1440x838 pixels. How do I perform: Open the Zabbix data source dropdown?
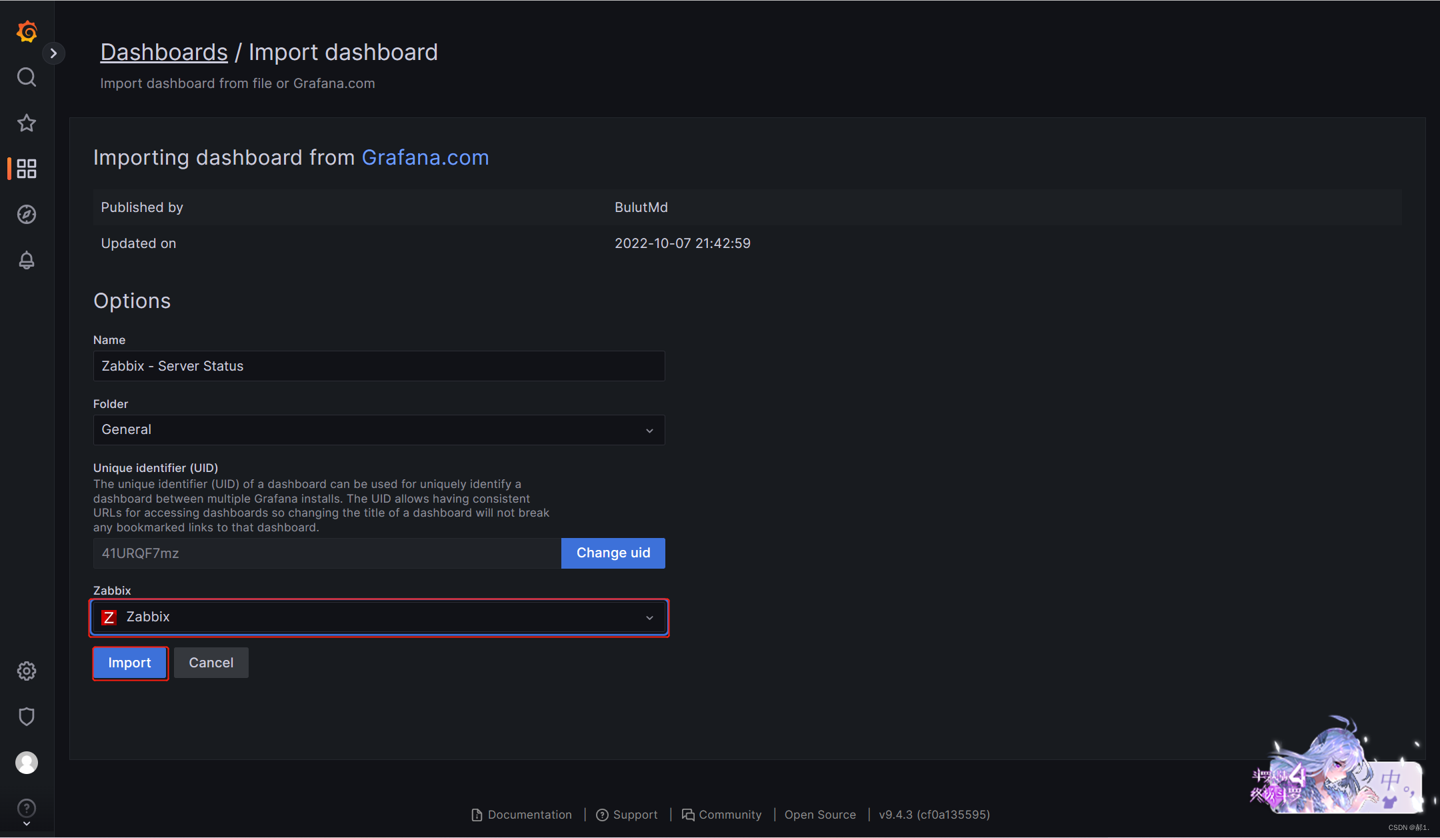[379, 617]
